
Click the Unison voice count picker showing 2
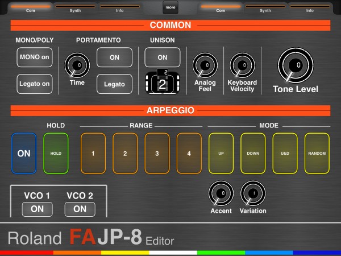click(163, 83)
